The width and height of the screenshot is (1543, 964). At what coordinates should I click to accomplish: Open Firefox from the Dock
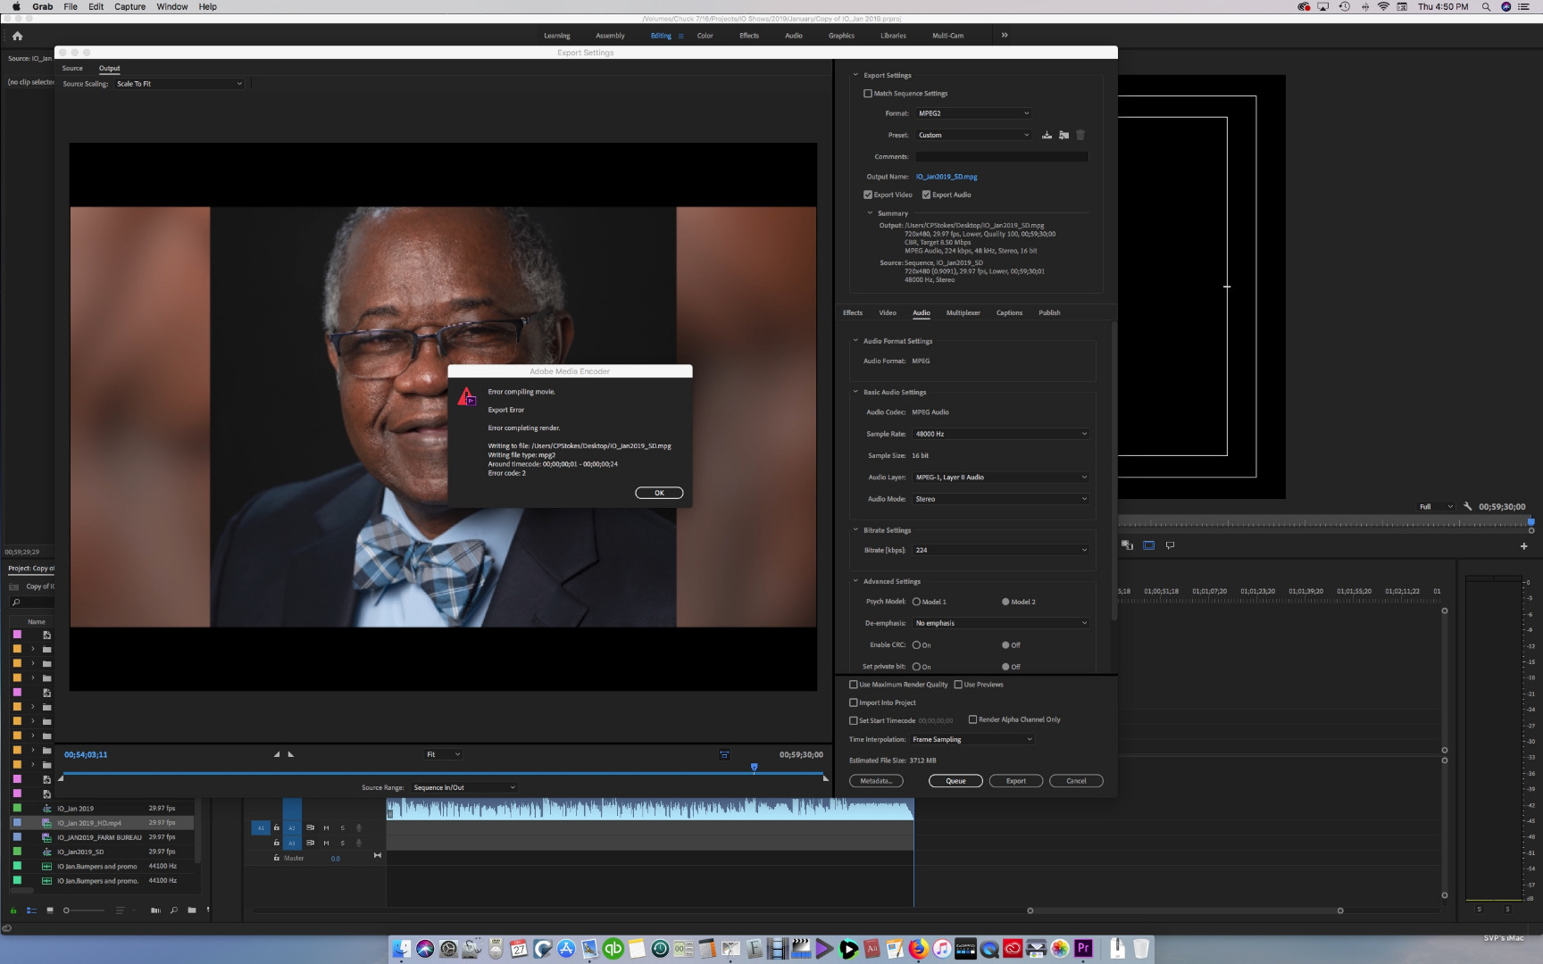[x=918, y=948]
